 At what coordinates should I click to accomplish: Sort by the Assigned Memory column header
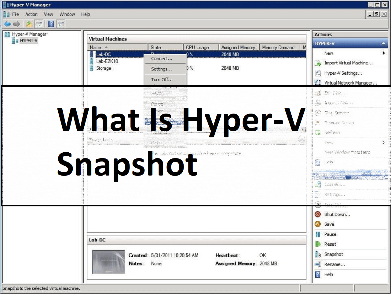[x=239, y=47]
